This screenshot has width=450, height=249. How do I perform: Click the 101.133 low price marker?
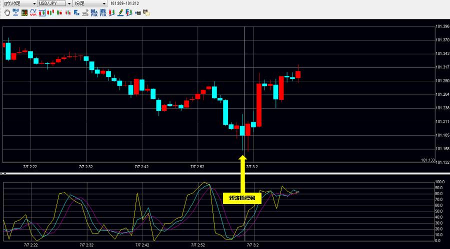click(x=428, y=160)
